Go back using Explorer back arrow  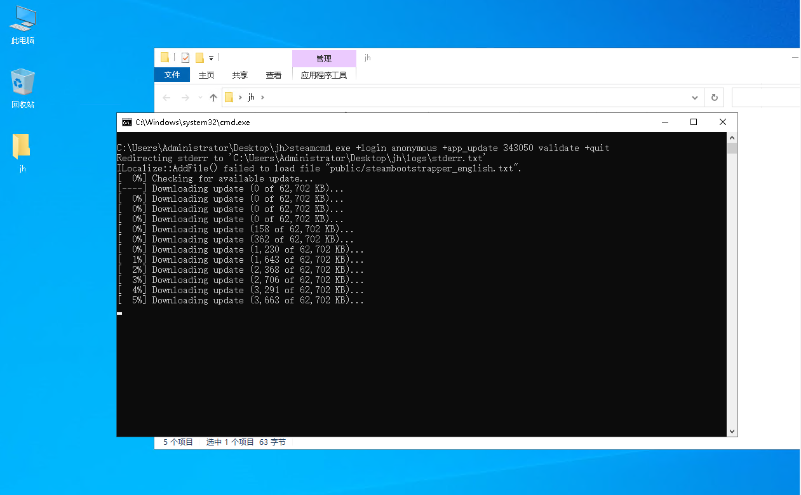[166, 98]
